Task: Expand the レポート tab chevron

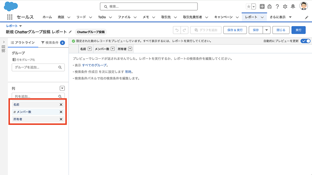Action: 262,17
